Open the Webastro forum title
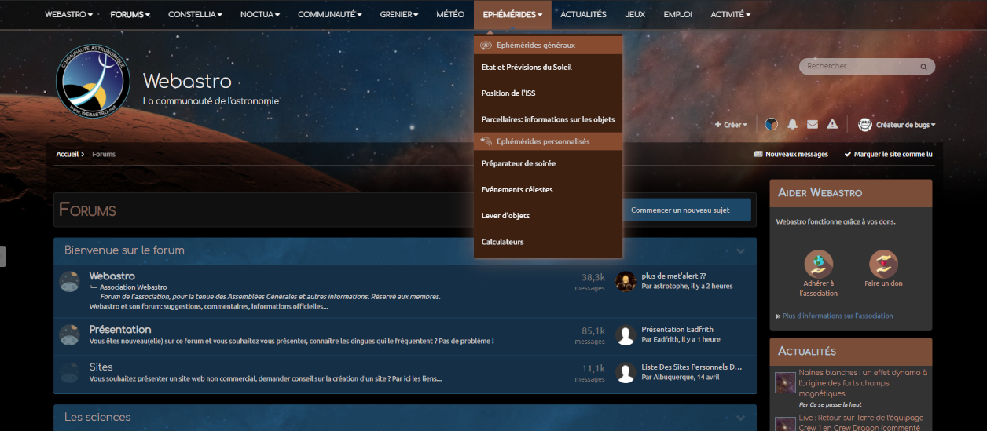The width and height of the screenshot is (987, 431). [112, 276]
